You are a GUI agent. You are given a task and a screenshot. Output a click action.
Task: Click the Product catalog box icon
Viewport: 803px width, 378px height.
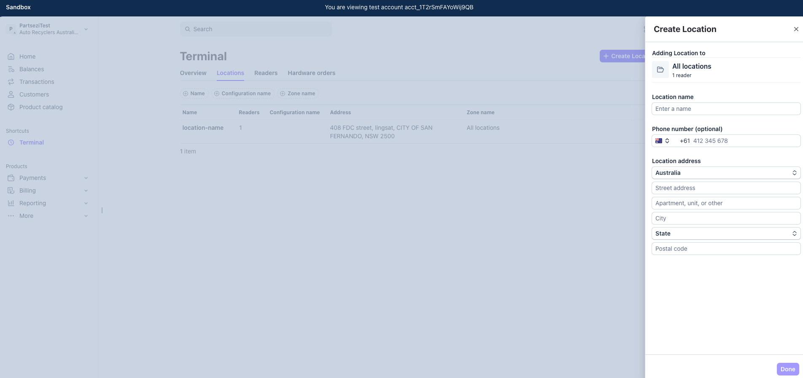pyautogui.click(x=11, y=107)
